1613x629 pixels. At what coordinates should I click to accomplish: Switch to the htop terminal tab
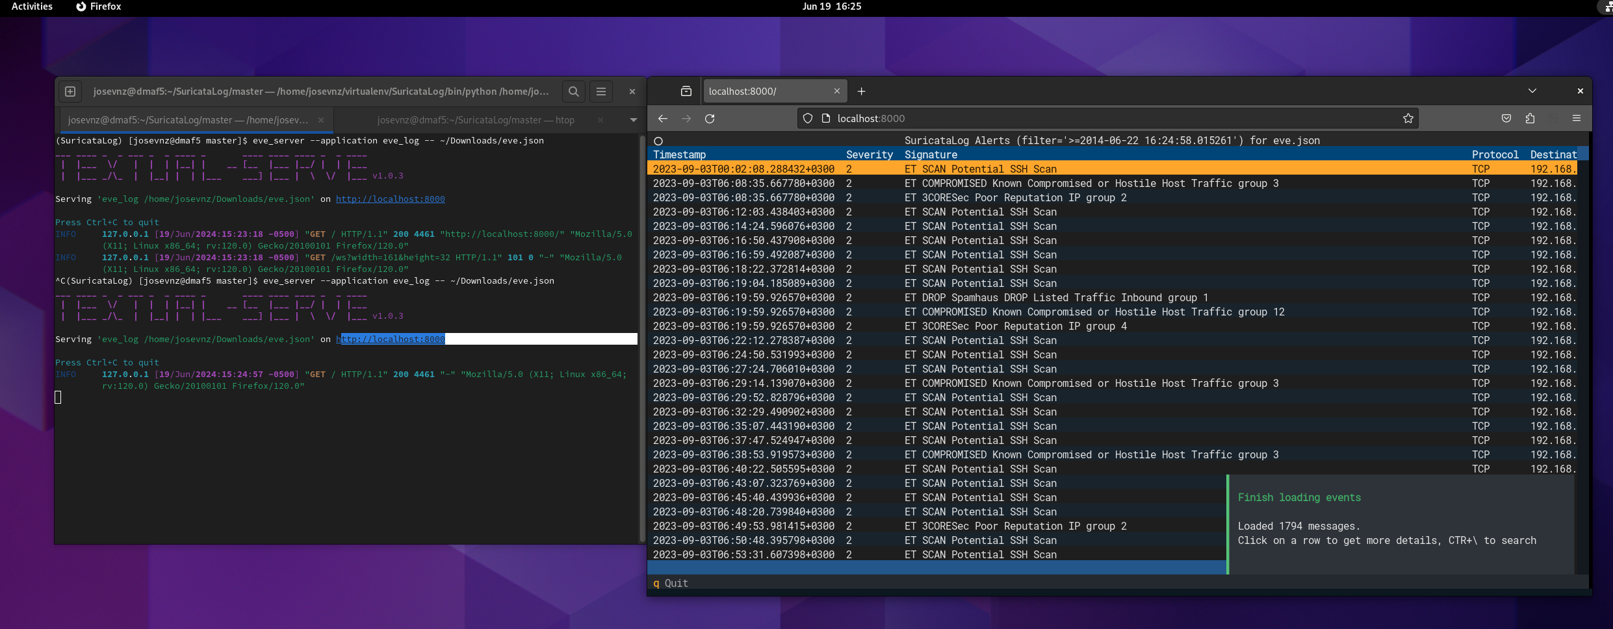coord(476,119)
